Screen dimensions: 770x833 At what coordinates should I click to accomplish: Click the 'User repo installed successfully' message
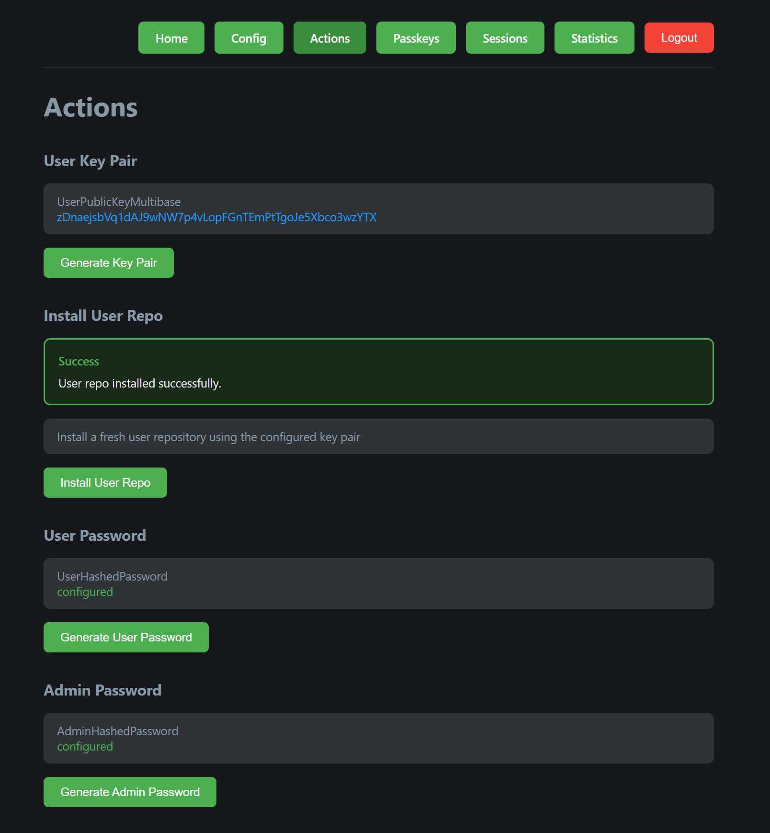point(139,384)
